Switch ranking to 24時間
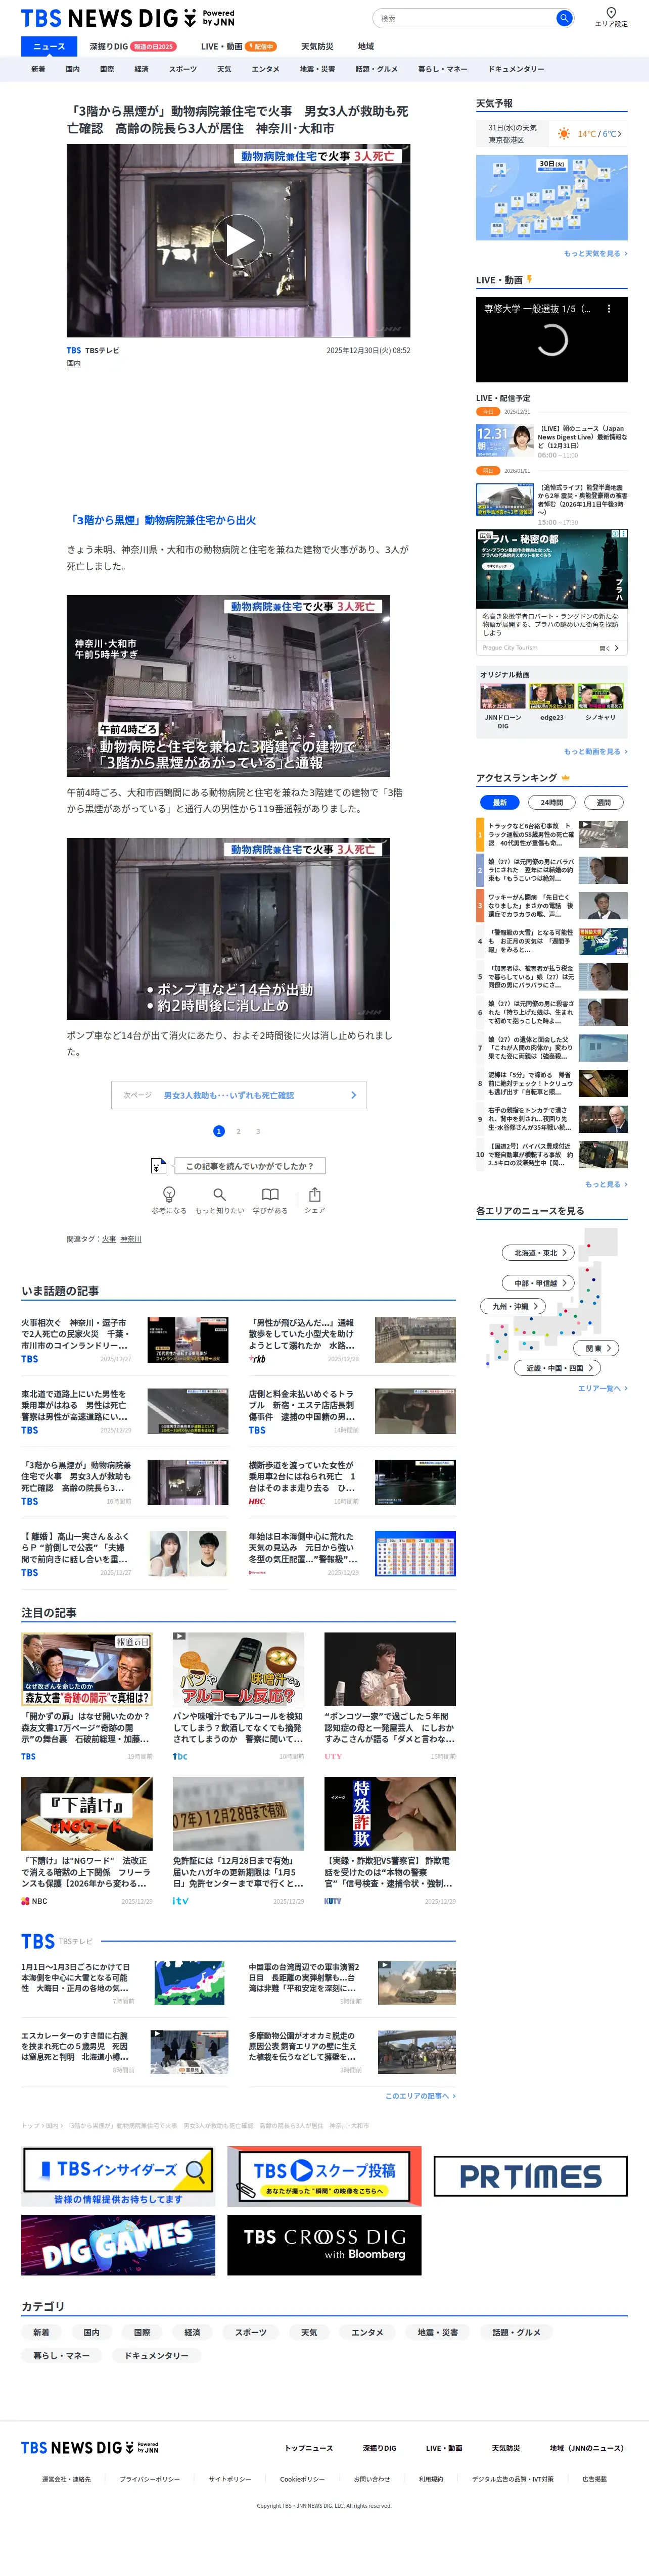The image size is (649, 2576). tap(551, 802)
